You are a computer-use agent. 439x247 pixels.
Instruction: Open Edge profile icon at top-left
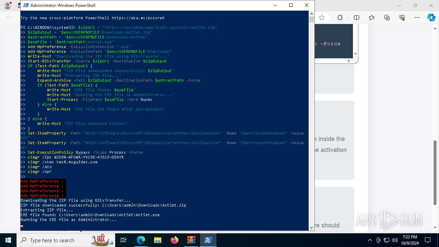point(7,5)
